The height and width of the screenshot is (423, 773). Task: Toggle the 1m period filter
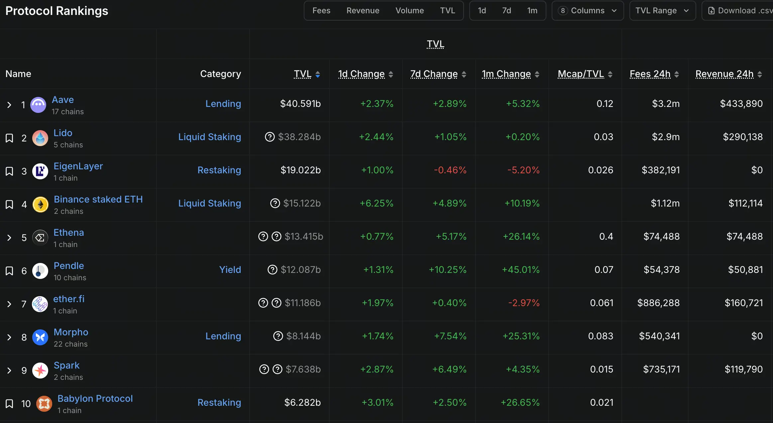click(x=532, y=11)
